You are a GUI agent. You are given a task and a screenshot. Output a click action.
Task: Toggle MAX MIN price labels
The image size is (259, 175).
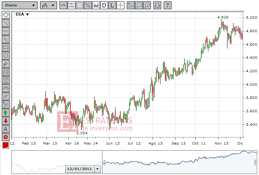(71, 5)
